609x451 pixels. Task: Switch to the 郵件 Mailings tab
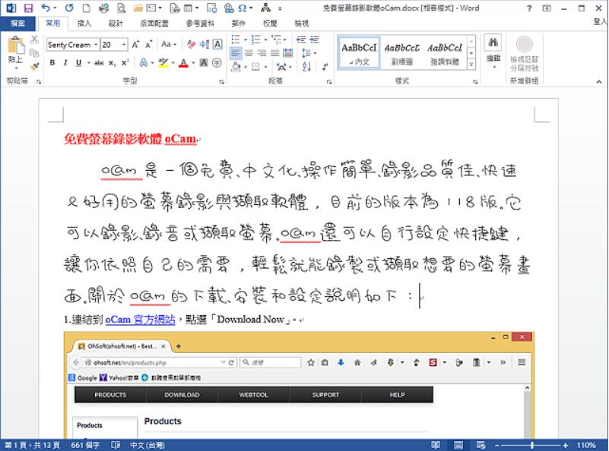point(239,24)
